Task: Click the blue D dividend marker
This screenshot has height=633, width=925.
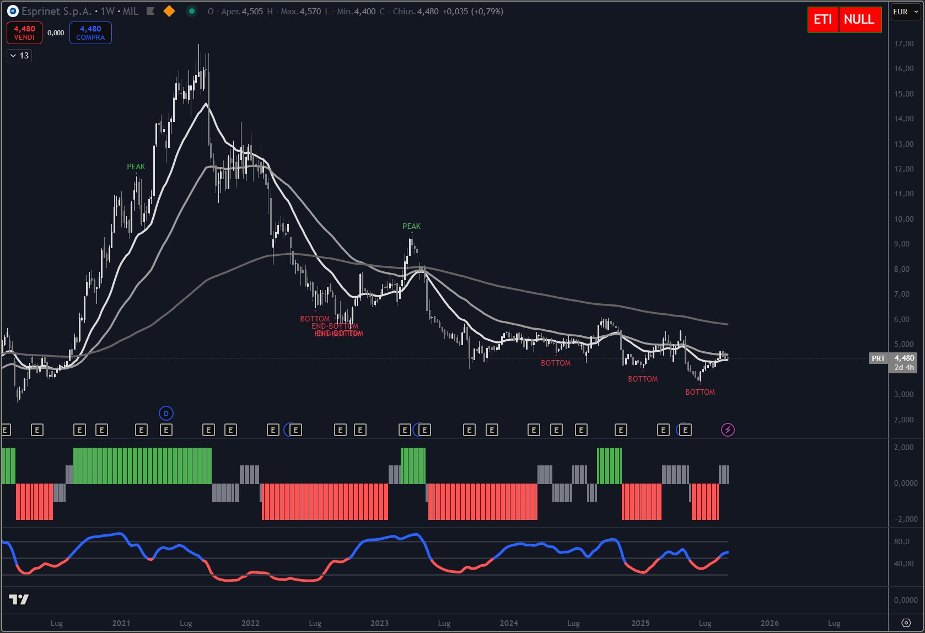Action: click(x=166, y=413)
